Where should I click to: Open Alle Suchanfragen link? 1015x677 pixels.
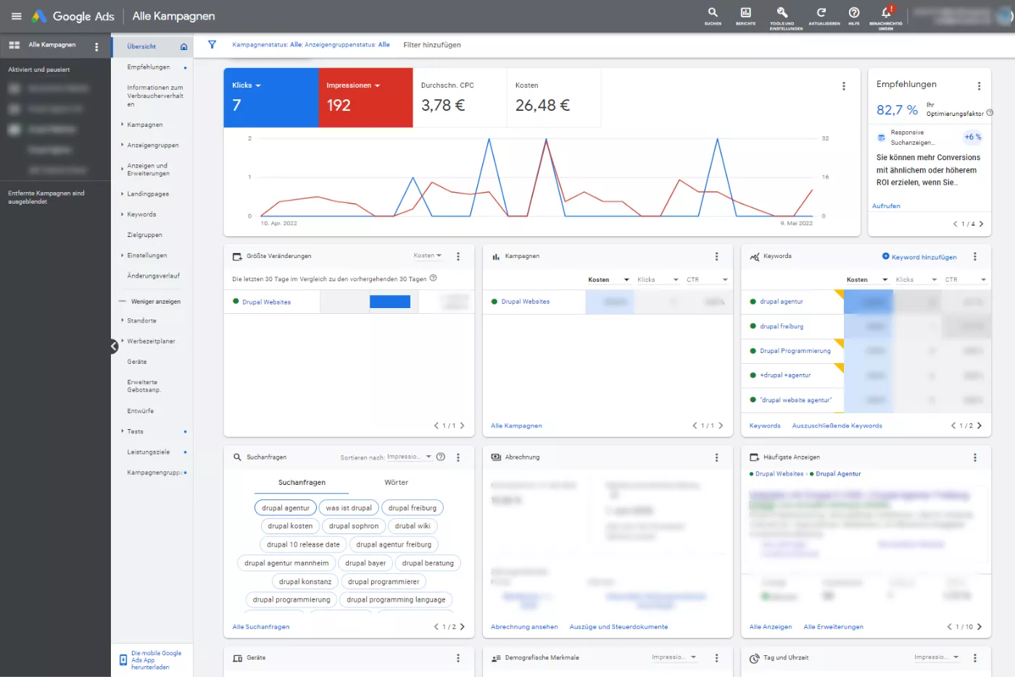coord(261,627)
